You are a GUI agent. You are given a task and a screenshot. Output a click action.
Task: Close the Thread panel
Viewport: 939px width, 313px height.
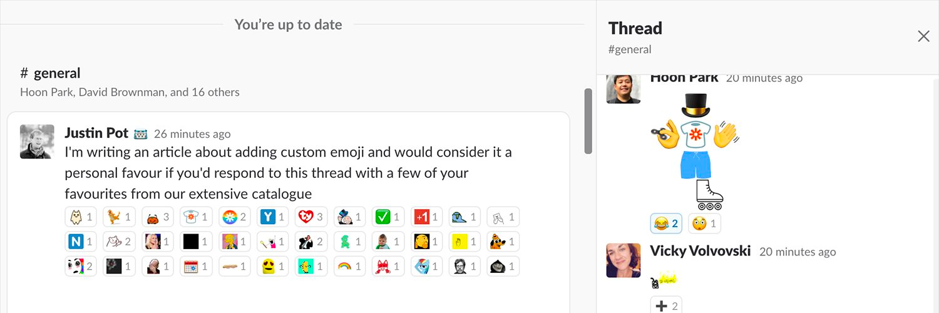[923, 36]
